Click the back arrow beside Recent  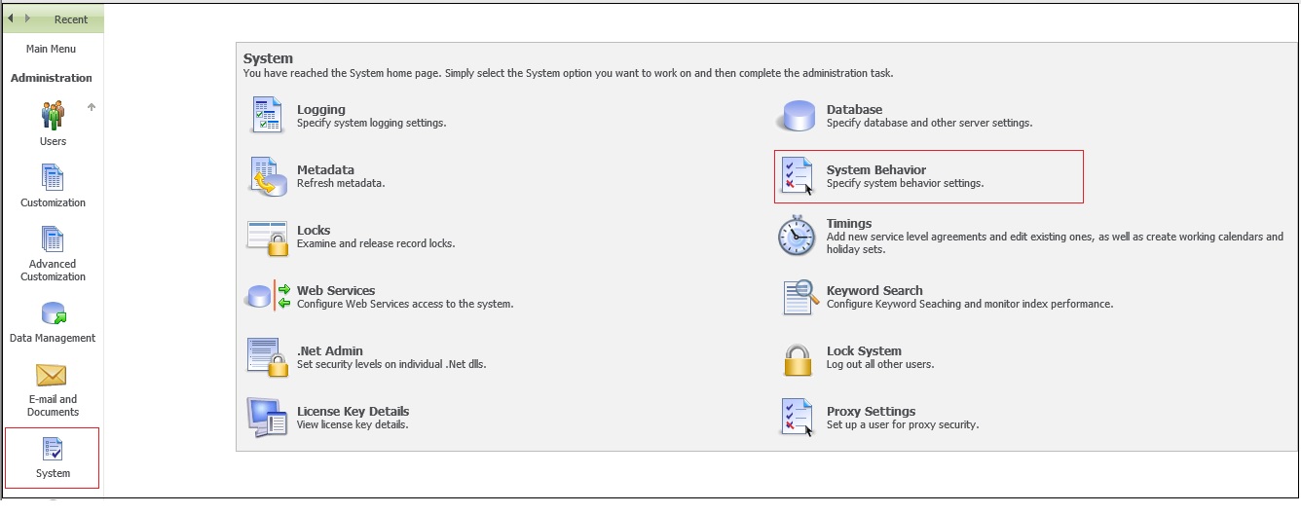coord(12,18)
